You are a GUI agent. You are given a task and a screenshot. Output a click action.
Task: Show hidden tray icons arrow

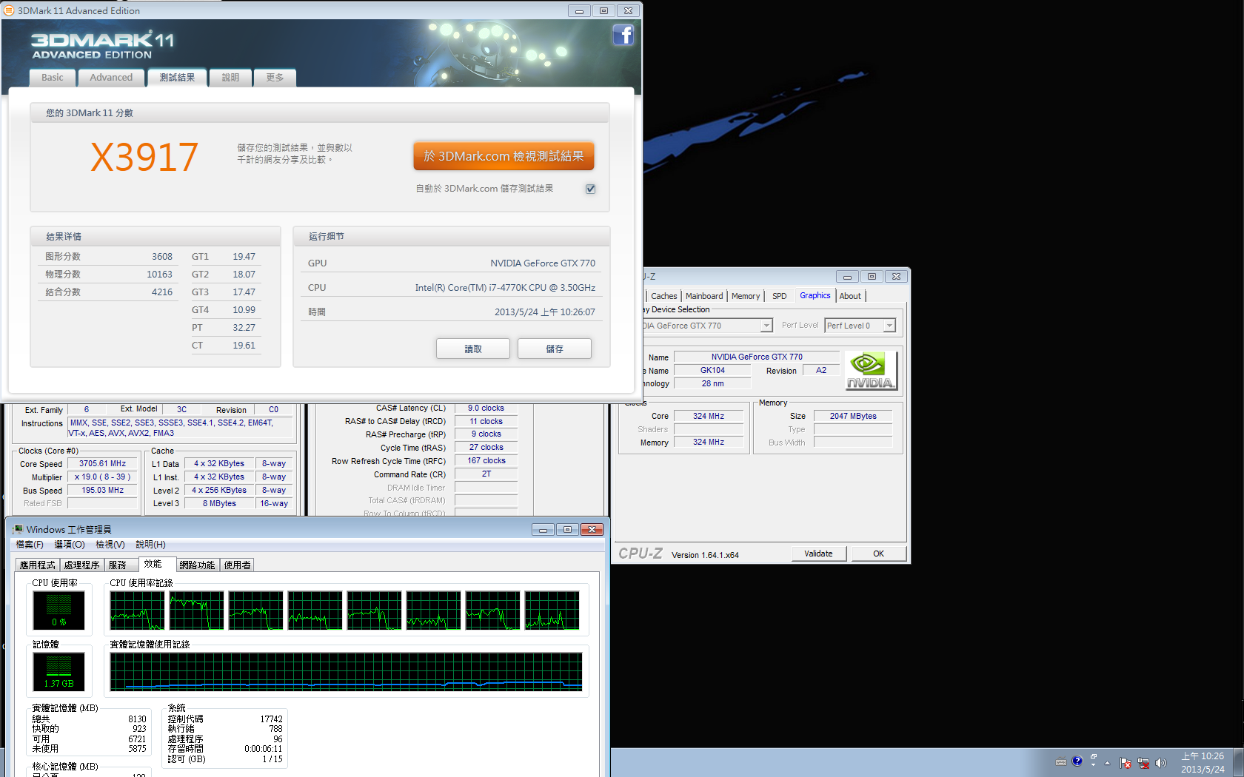1108,763
